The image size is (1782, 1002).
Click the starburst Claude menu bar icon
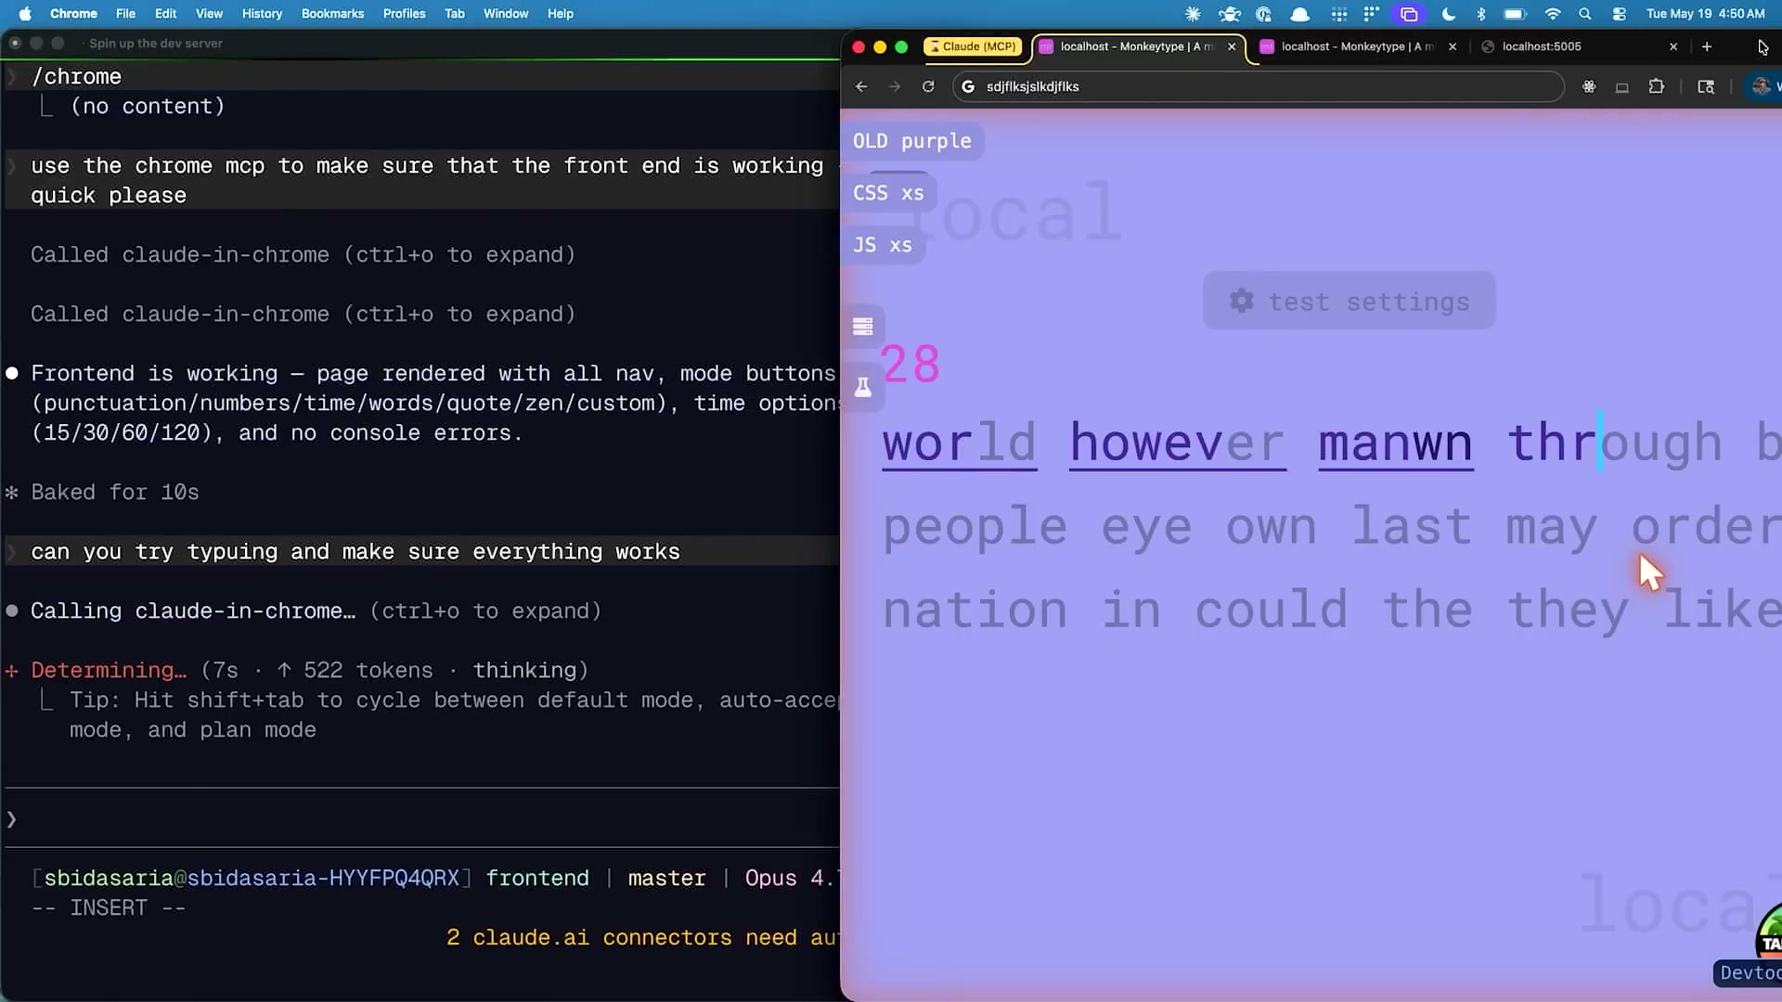pyautogui.click(x=1193, y=14)
